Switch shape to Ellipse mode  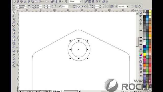coord(79,7)
